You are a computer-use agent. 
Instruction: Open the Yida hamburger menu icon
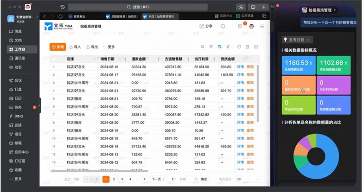262,26
